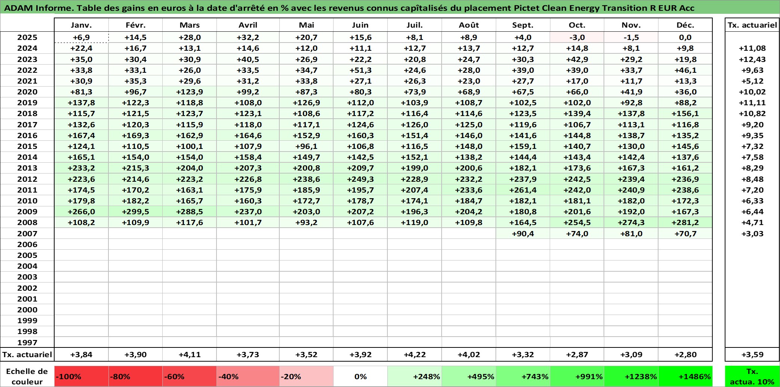Click the +1486% bright green swatch
Image resolution: width=780 pixels, height=387 pixels.
click(685, 376)
